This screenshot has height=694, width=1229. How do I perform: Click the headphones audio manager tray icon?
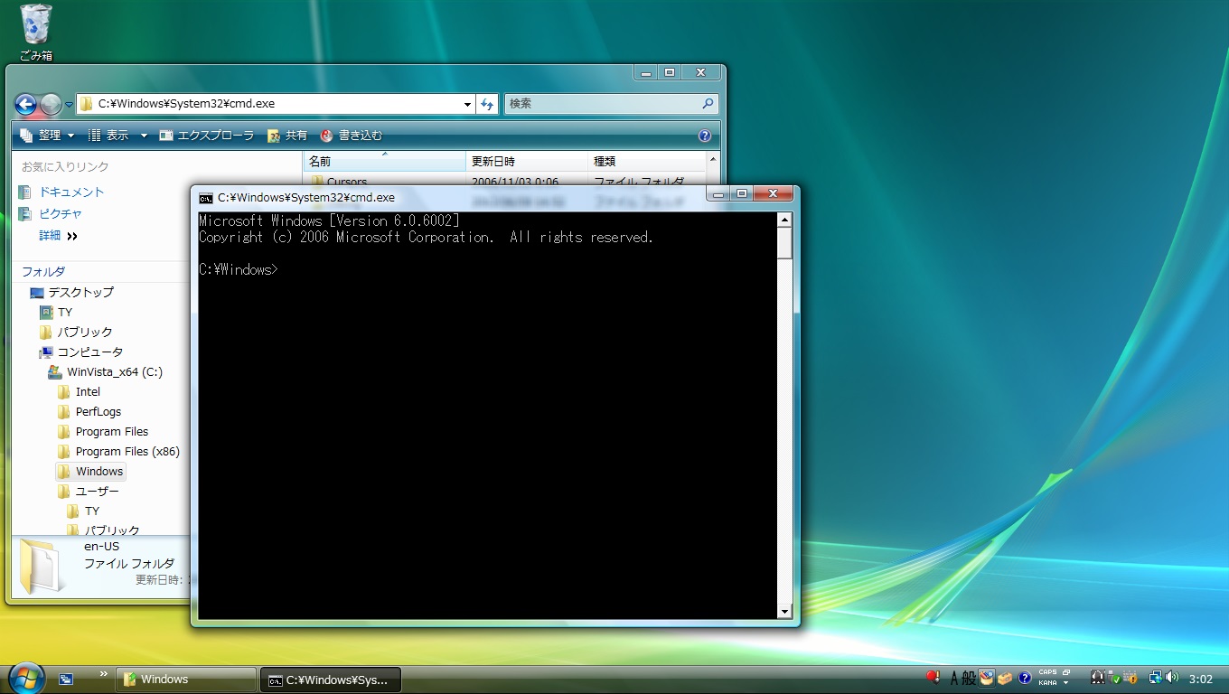pos(1098,678)
